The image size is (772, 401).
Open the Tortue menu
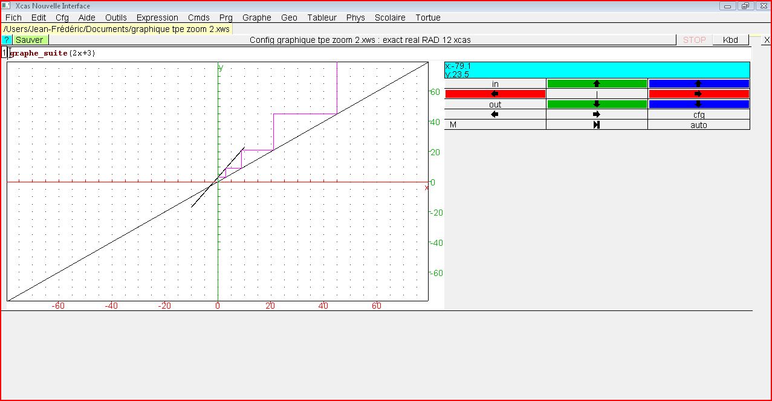point(428,18)
